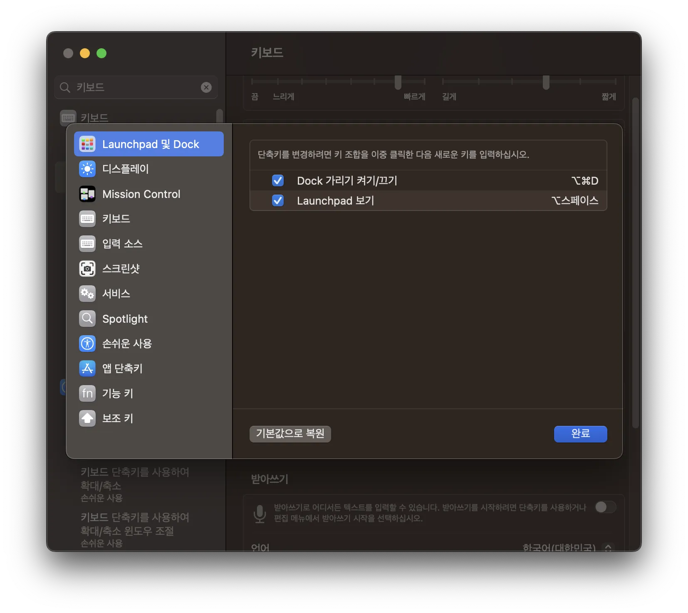Click the delay until repeat slider thumb

coord(546,82)
